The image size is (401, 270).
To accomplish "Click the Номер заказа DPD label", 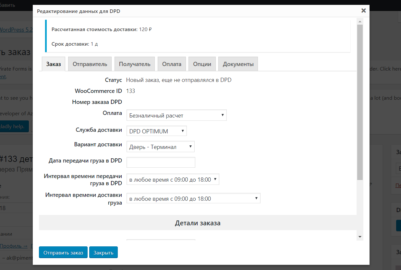I will [97, 102].
